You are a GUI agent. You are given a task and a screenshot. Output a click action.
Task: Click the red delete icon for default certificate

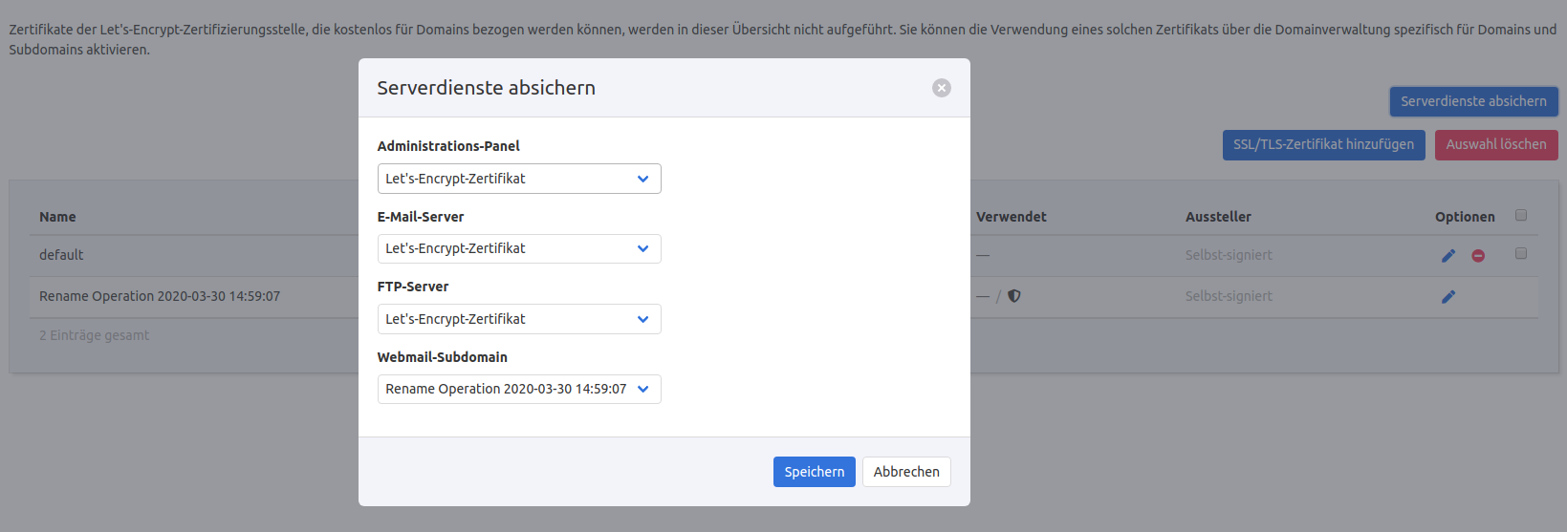pyautogui.click(x=1478, y=256)
